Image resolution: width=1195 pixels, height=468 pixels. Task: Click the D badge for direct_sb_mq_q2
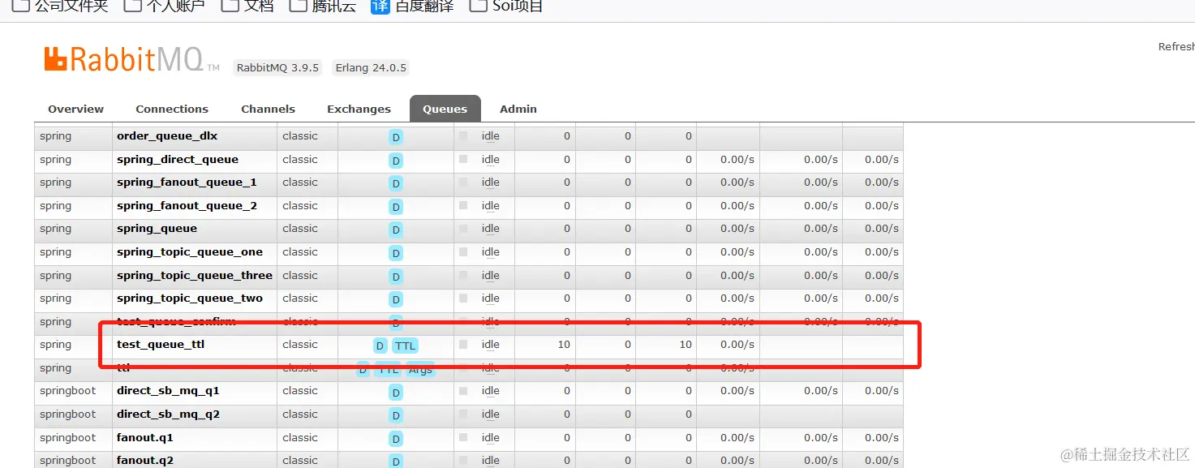(x=396, y=415)
